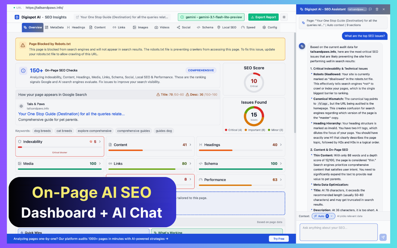Click the warning triangle icon in robots.txt alert

tap(23, 45)
